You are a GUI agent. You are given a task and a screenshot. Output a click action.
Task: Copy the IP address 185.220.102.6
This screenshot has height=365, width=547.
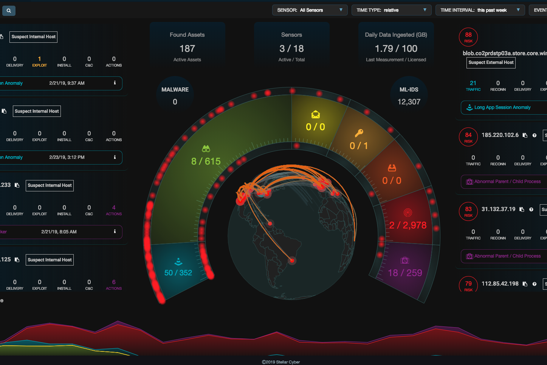click(525, 135)
